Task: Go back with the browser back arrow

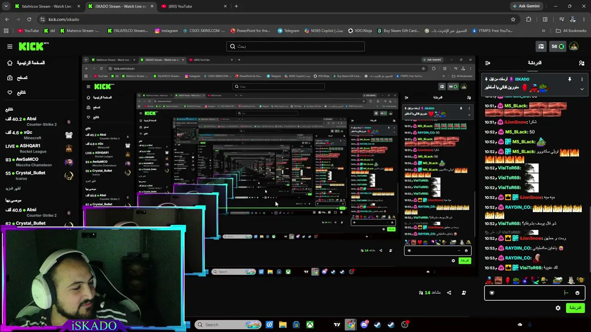Action: click(7, 19)
